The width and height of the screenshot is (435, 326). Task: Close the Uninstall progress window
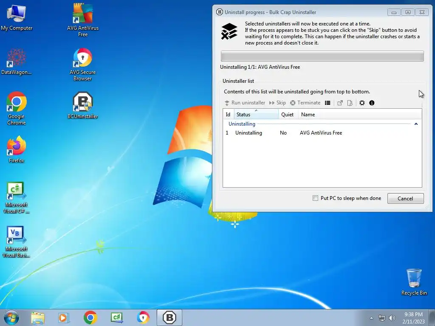pos(422,12)
